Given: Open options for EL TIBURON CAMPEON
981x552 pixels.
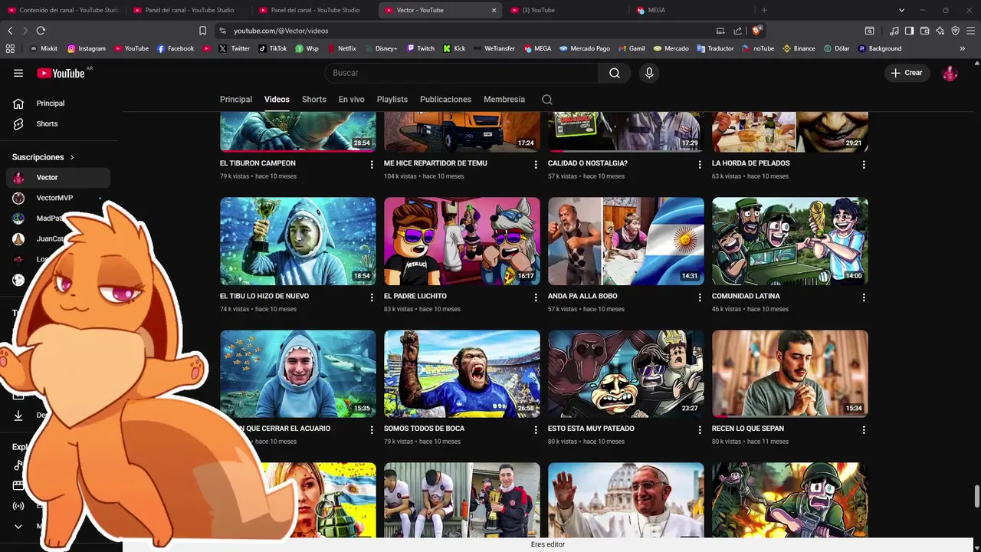Looking at the screenshot, I should (x=372, y=165).
